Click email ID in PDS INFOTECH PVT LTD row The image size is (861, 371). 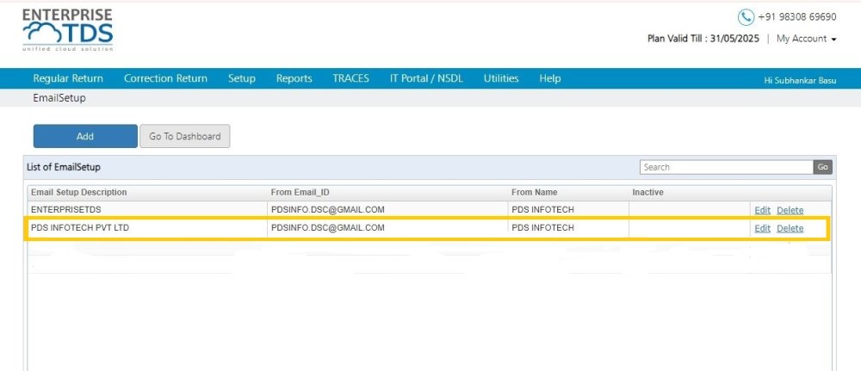pyautogui.click(x=327, y=228)
